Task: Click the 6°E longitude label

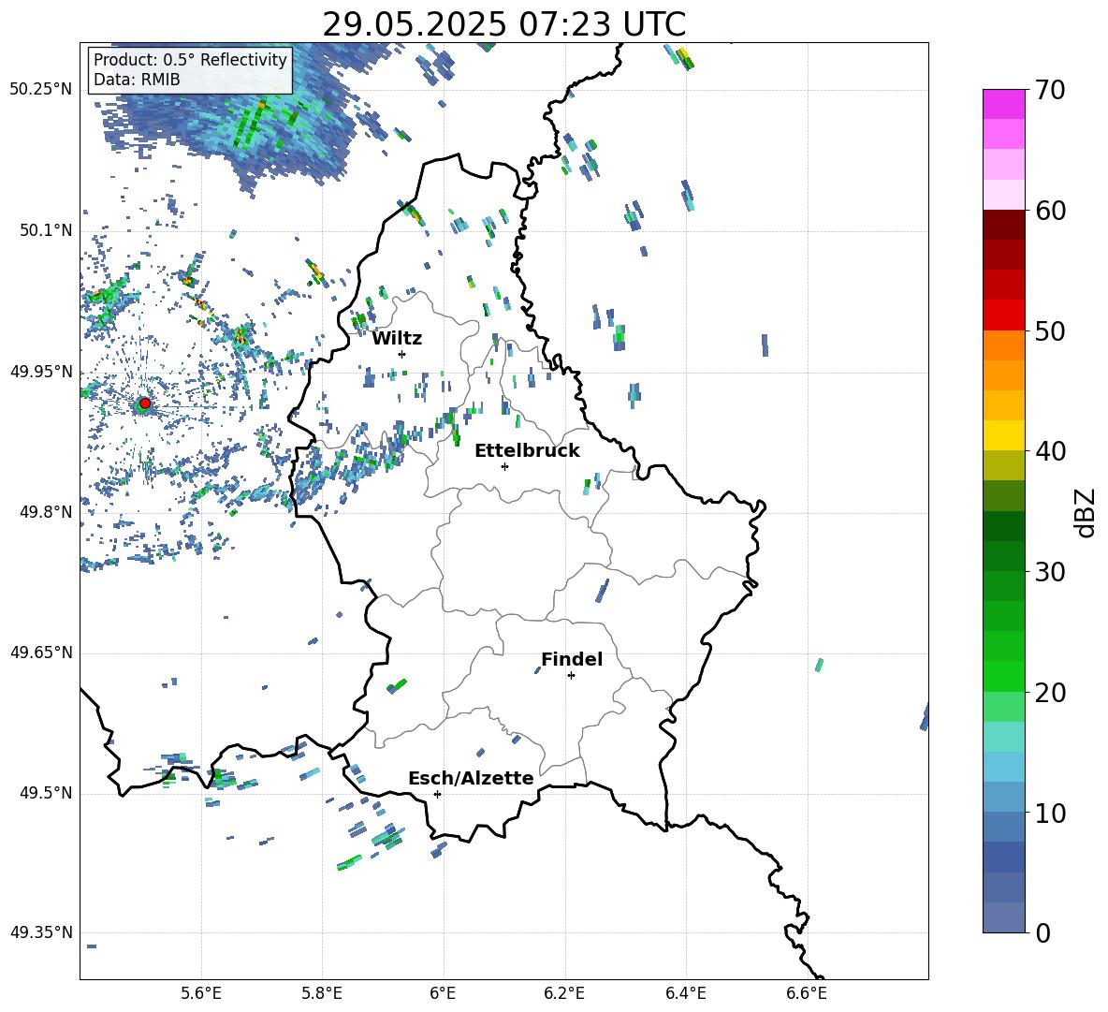Action: 443,993
